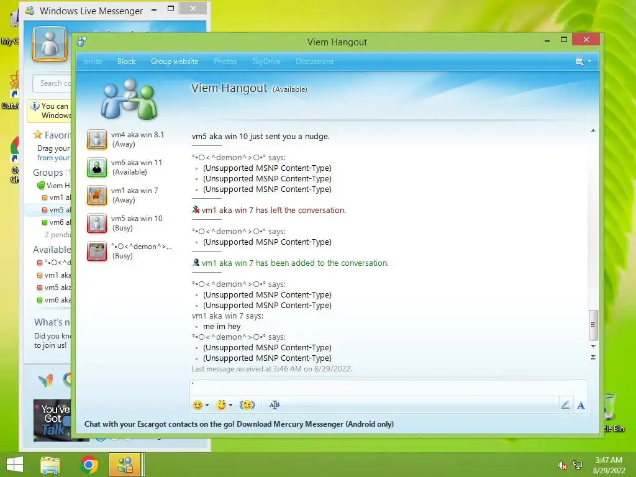Click Photos in the toolbar
The image size is (636, 477).
pos(225,61)
